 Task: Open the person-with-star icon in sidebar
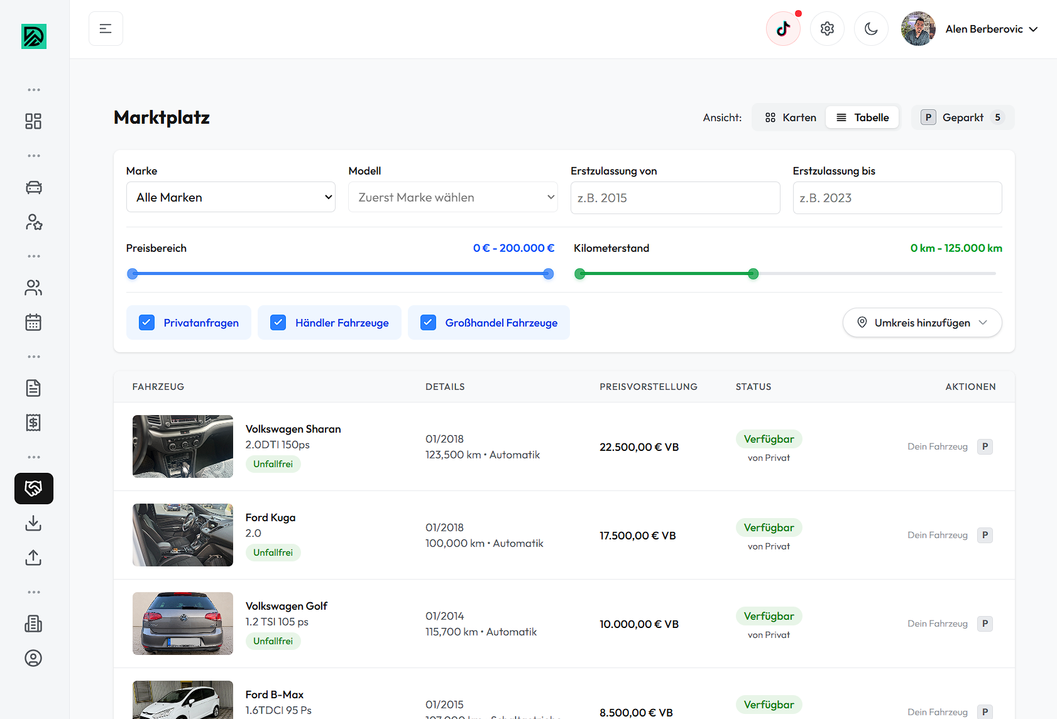pos(33,222)
